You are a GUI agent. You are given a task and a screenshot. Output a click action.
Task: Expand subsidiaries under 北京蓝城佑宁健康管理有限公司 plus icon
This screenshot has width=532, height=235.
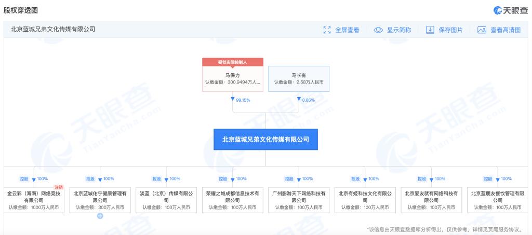tap(100, 217)
